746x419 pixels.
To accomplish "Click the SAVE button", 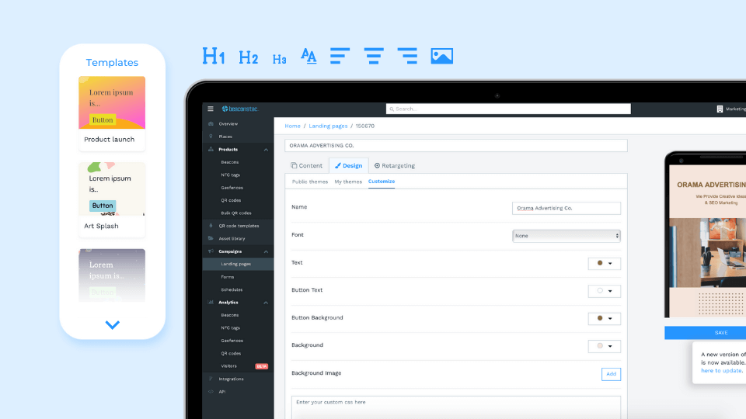I will point(720,332).
